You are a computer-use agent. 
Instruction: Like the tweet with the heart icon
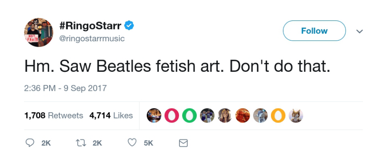[132, 143]
